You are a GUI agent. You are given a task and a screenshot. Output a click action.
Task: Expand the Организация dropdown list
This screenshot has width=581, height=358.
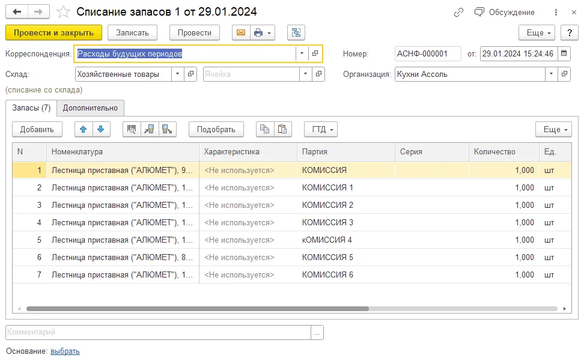551,74
